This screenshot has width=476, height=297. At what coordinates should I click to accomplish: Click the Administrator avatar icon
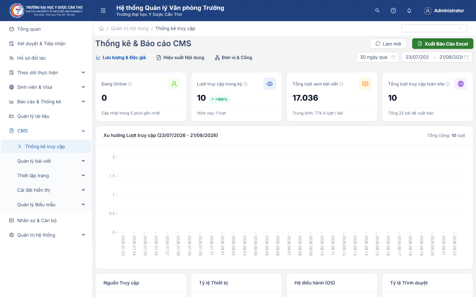pyautogui.click(x=428, y=11)
